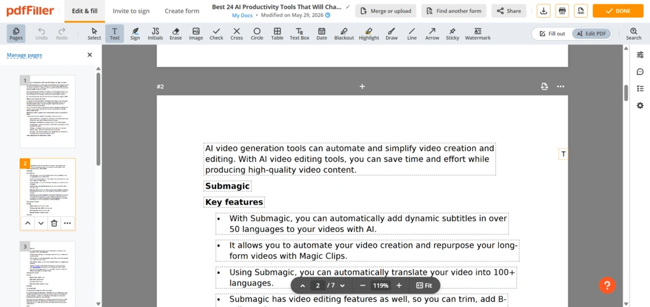
Task: Open the Invite to sign tab
Action: tap(131, 11)
